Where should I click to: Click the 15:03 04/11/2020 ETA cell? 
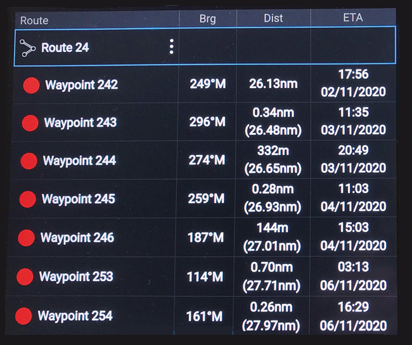point(354,236)
